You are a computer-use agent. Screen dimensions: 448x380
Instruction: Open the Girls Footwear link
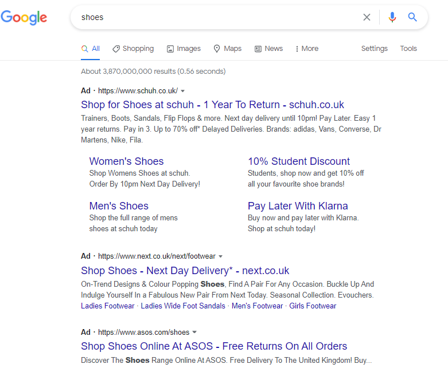pyautogui.click(x=313, y=306)
